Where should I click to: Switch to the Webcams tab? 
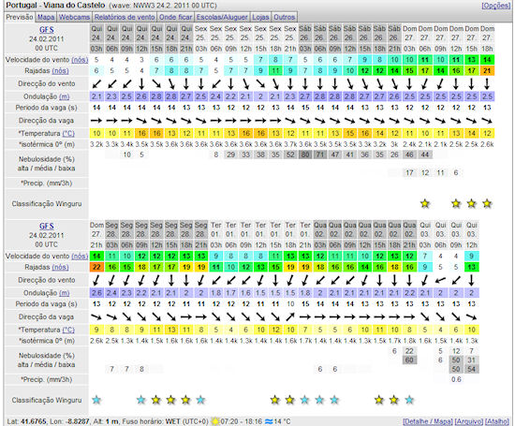pos(74,17)
